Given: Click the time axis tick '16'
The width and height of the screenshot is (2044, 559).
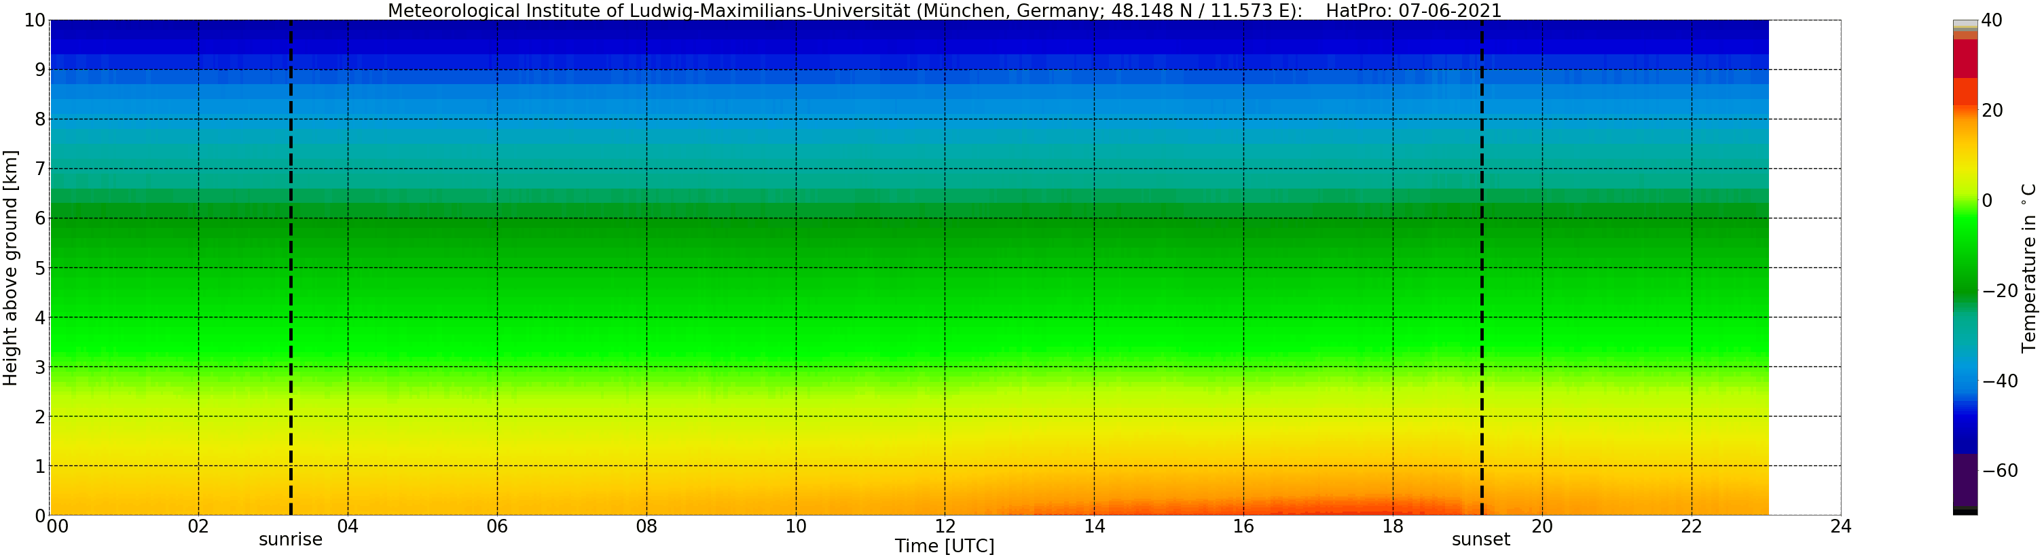Looking at the screenshot, I should 1243,526.
